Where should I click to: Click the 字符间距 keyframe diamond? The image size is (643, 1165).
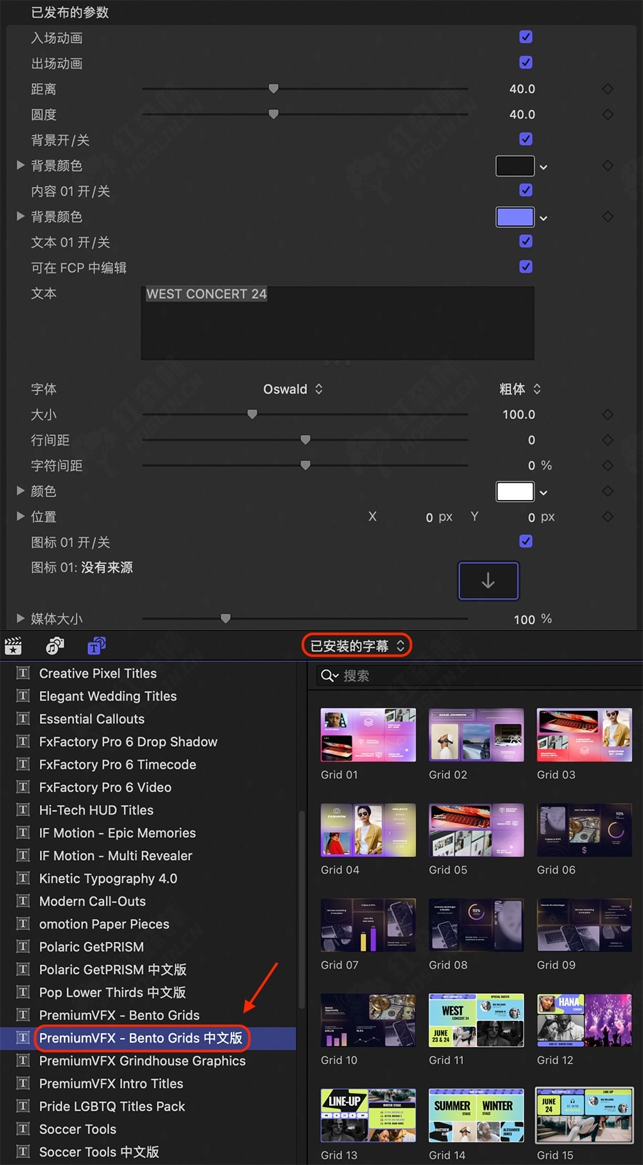pos(608,465)
